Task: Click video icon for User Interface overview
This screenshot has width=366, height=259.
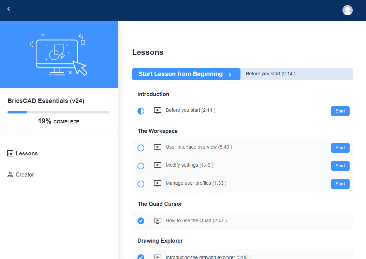Action: [158, 147]
